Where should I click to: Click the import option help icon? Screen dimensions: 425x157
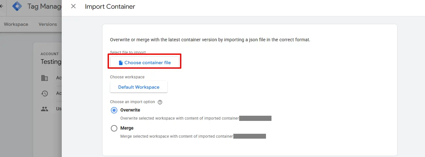(160, 102)
